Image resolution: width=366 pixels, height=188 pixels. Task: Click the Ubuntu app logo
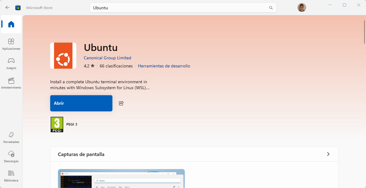63,56
